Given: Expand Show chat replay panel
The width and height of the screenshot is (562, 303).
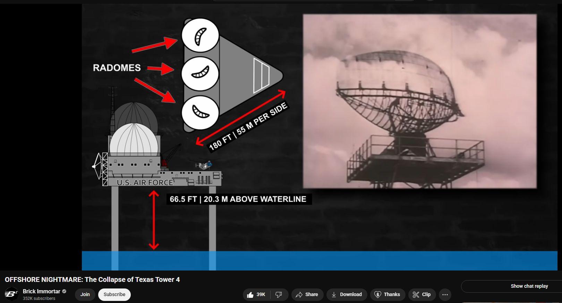Looking at the screenshot, I should pyautogui.click(x=529, y=286).
